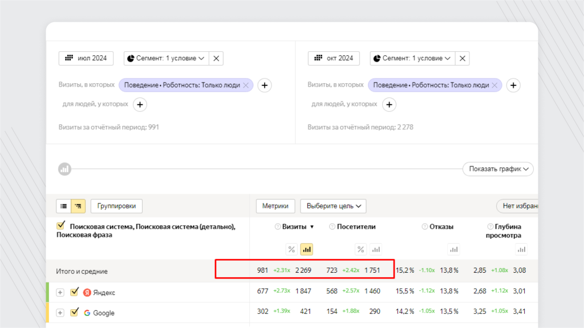Toggle bar chart display for Глубина просмотра column
This screenshot has width=584, height=328.
click(521, 249)
